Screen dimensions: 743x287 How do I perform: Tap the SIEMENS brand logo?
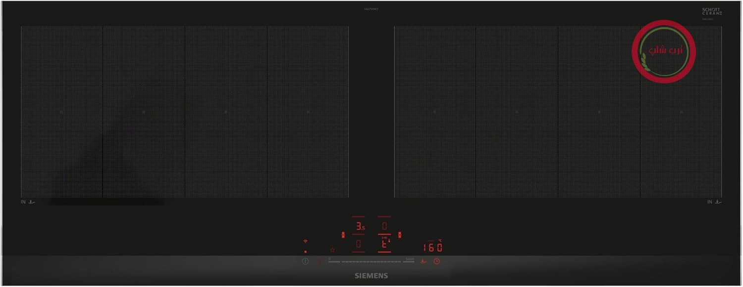coord(371,276)
